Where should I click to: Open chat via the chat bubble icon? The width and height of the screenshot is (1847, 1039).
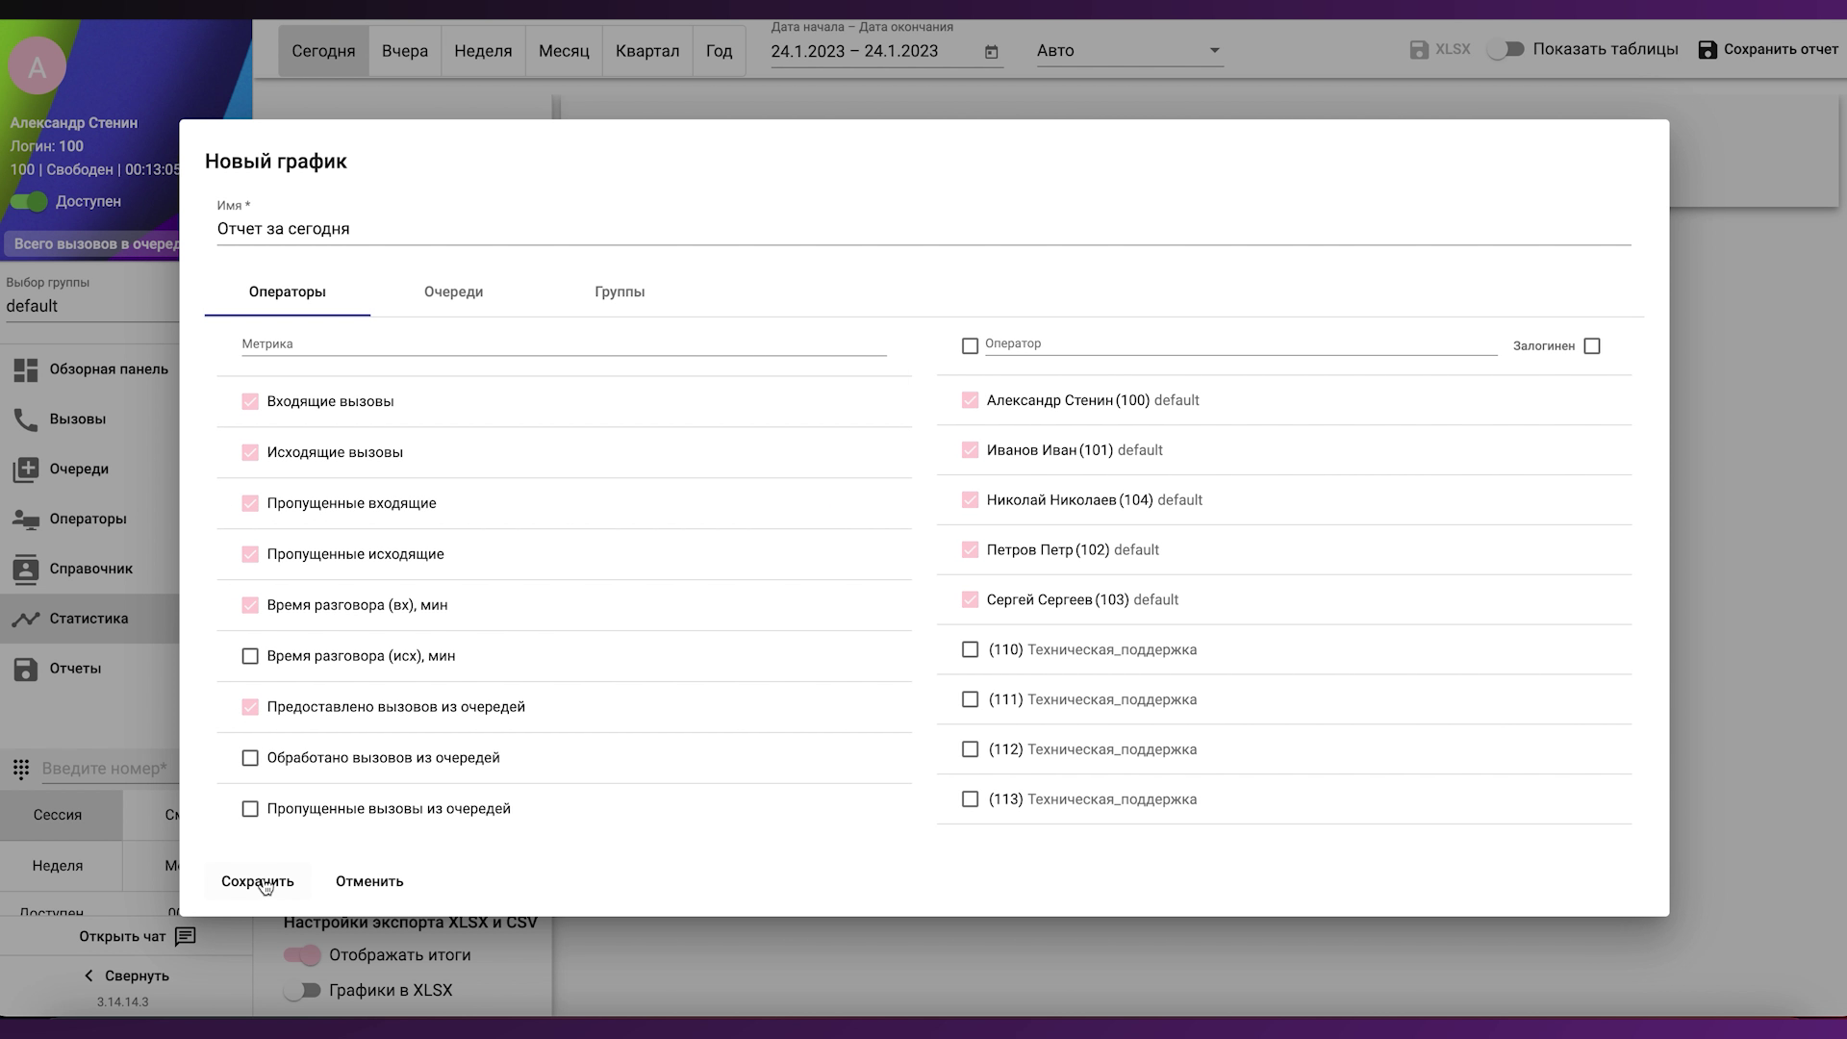pos(186,936)
